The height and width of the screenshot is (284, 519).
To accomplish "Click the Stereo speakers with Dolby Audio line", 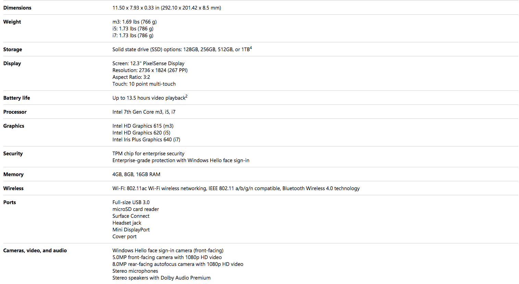I will (161, 278).
